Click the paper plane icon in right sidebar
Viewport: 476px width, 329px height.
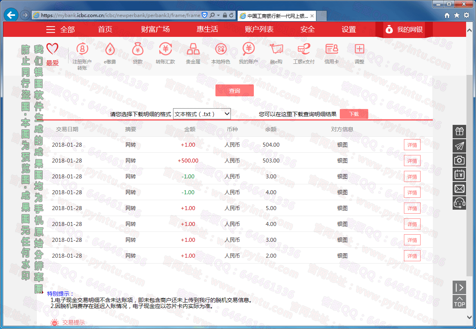click(459, 145)
